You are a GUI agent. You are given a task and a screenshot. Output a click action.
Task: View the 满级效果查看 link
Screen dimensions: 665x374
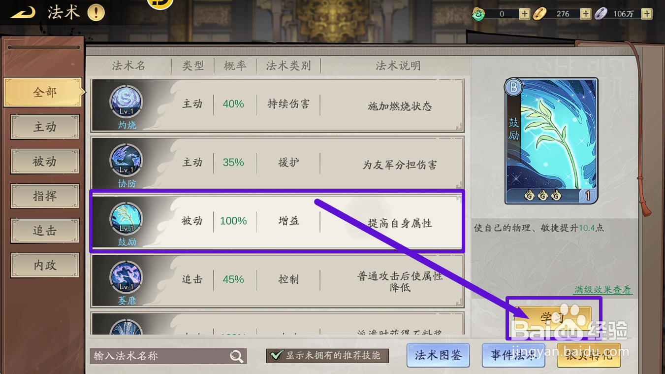[603, 290]
